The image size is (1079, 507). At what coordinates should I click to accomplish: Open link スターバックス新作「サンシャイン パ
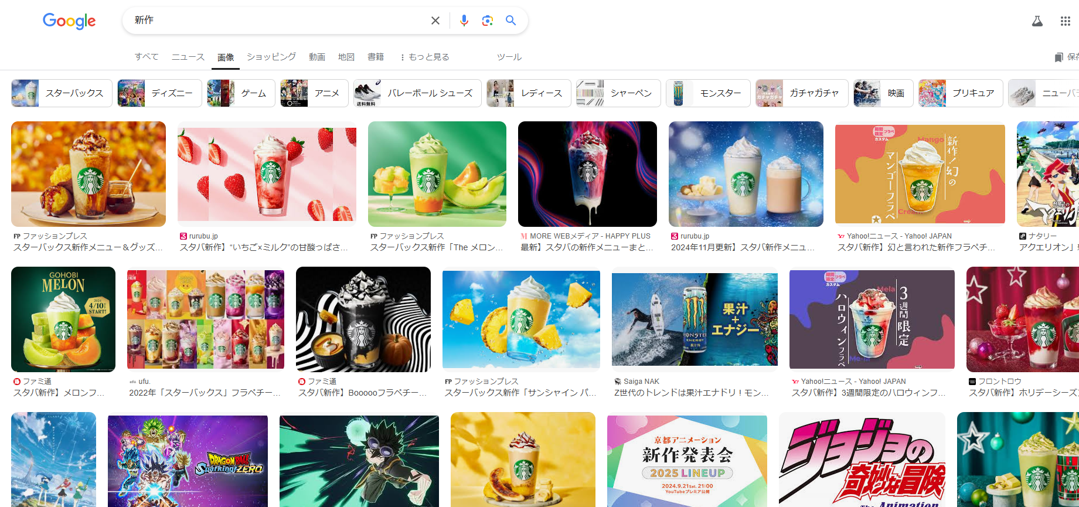tap(520, 393)
